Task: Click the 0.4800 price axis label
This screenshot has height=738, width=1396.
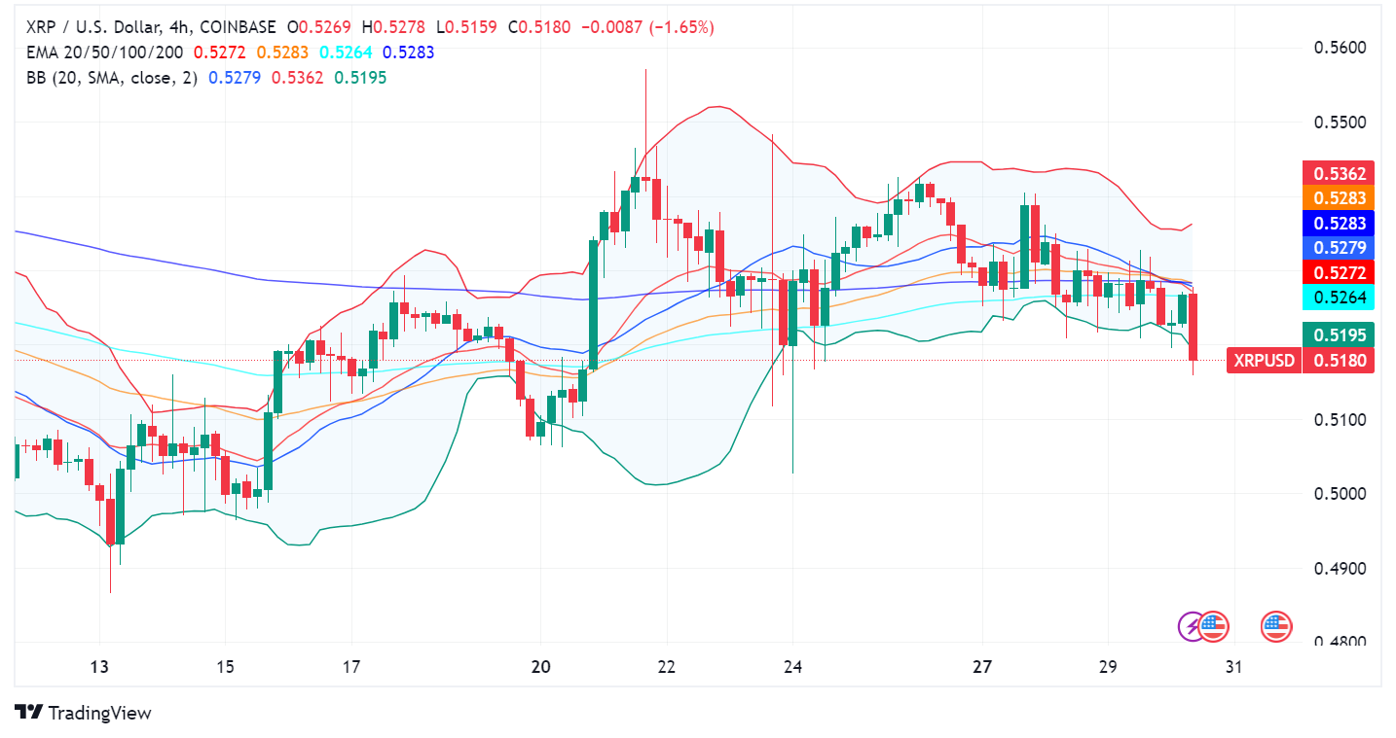Action: (x=1340, y=642)
